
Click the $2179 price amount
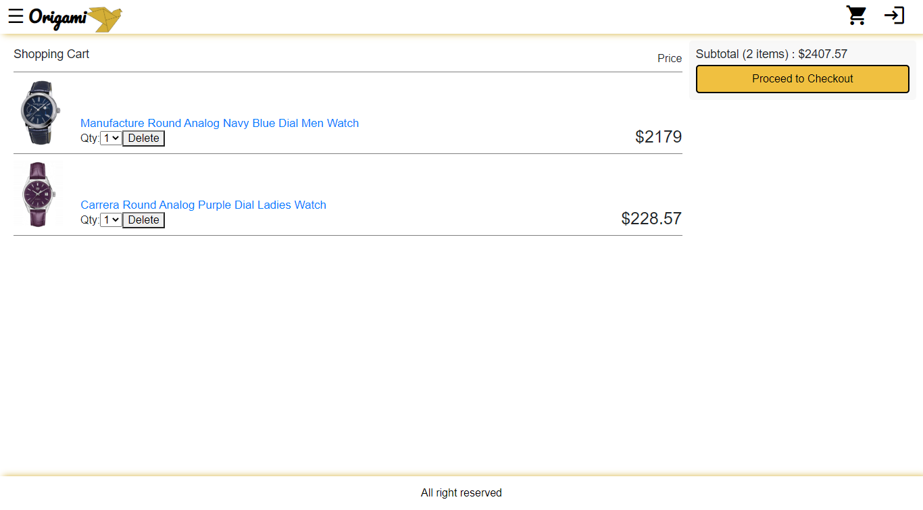click(x=658, y=137)
